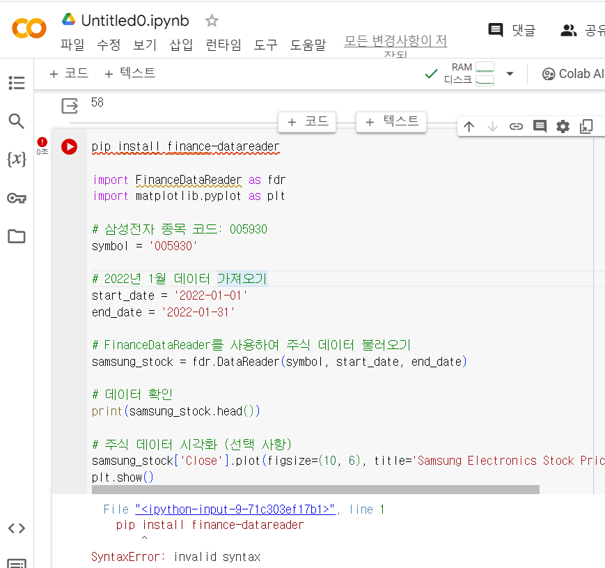Image resolution: width=605 pixels, height=568 pixels.
Task: Click 'SyntaxError: invalid syntax' message
Action: (175, 557)
